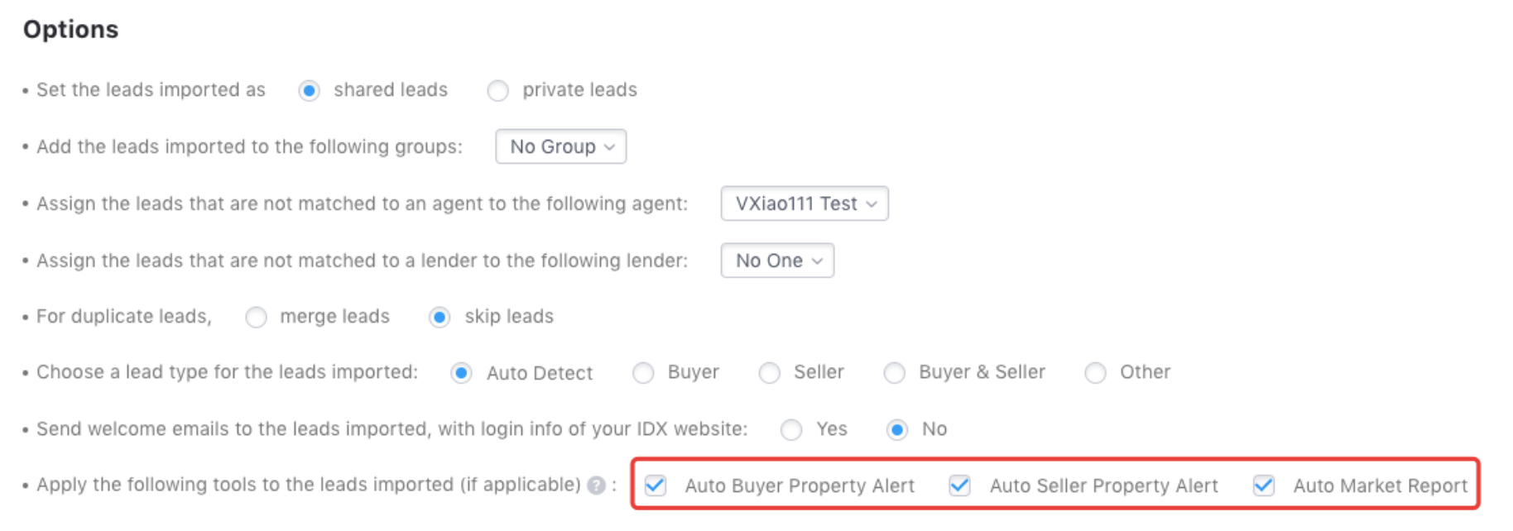Select the shared leads radio button
1513x531 pixels.
pyautogui.click(x=310, y=90)
